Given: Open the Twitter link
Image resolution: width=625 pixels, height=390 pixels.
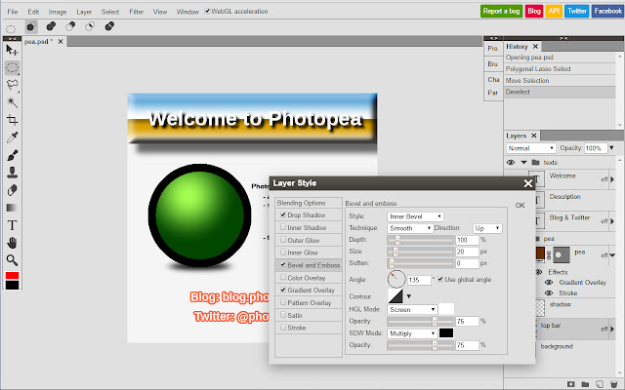Looking at the screenshot, I should click(577, 11).
